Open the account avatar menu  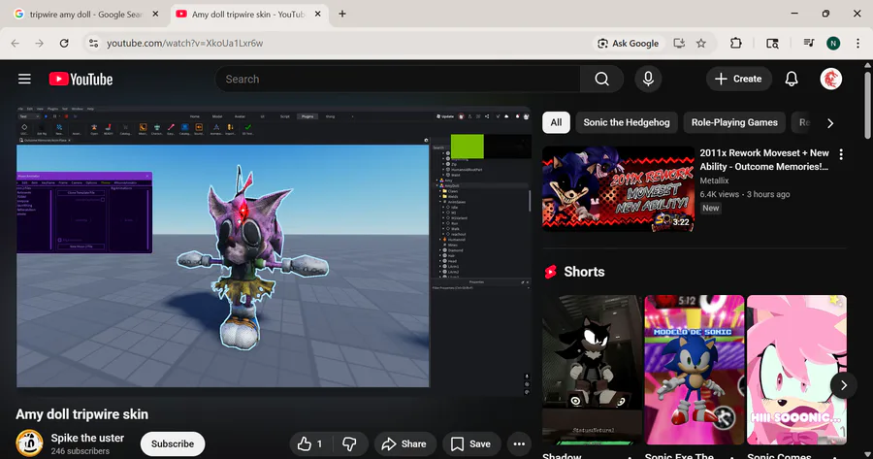click(830, 80)
